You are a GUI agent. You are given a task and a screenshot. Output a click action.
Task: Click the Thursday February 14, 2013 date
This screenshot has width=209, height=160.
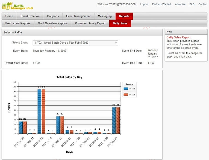(x=49, y=51)
